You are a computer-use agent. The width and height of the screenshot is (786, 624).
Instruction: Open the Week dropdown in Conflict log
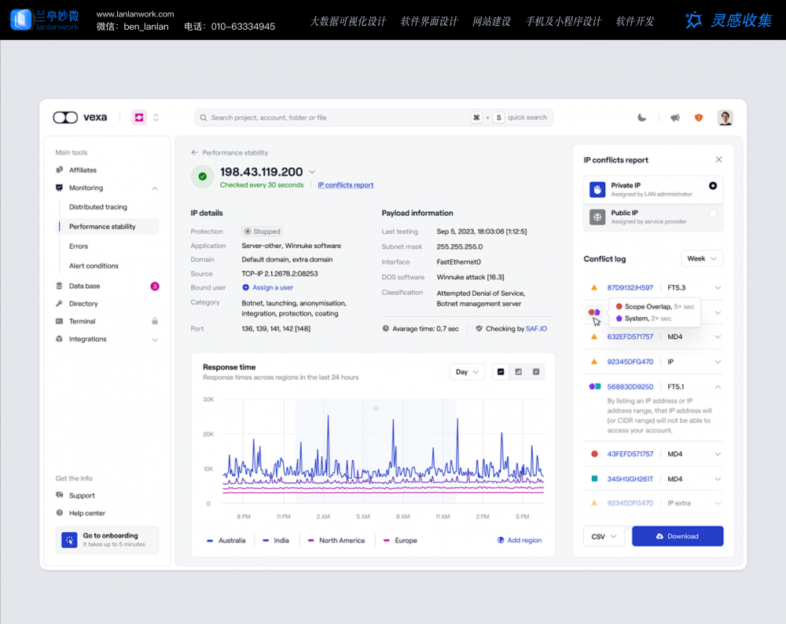701,259
